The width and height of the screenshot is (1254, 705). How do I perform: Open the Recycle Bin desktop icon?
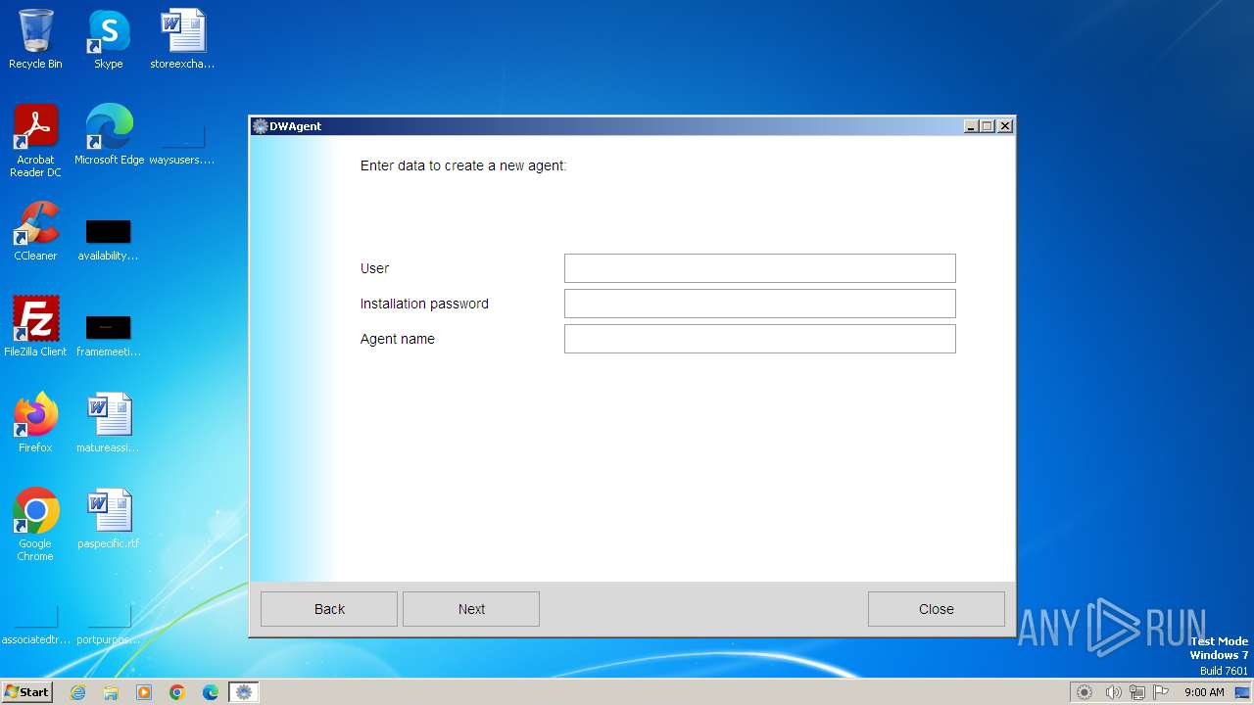[35, 39]
